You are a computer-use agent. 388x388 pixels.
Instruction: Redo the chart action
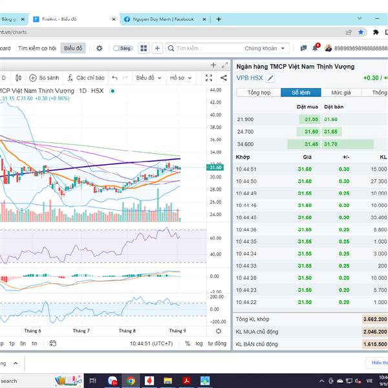point(125,78)
